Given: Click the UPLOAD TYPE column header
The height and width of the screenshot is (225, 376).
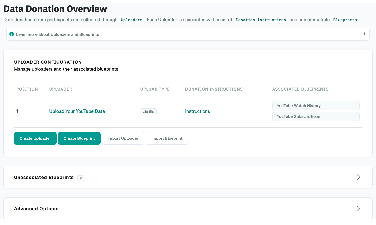Looking at the screenshot, I should click(155, 89).
